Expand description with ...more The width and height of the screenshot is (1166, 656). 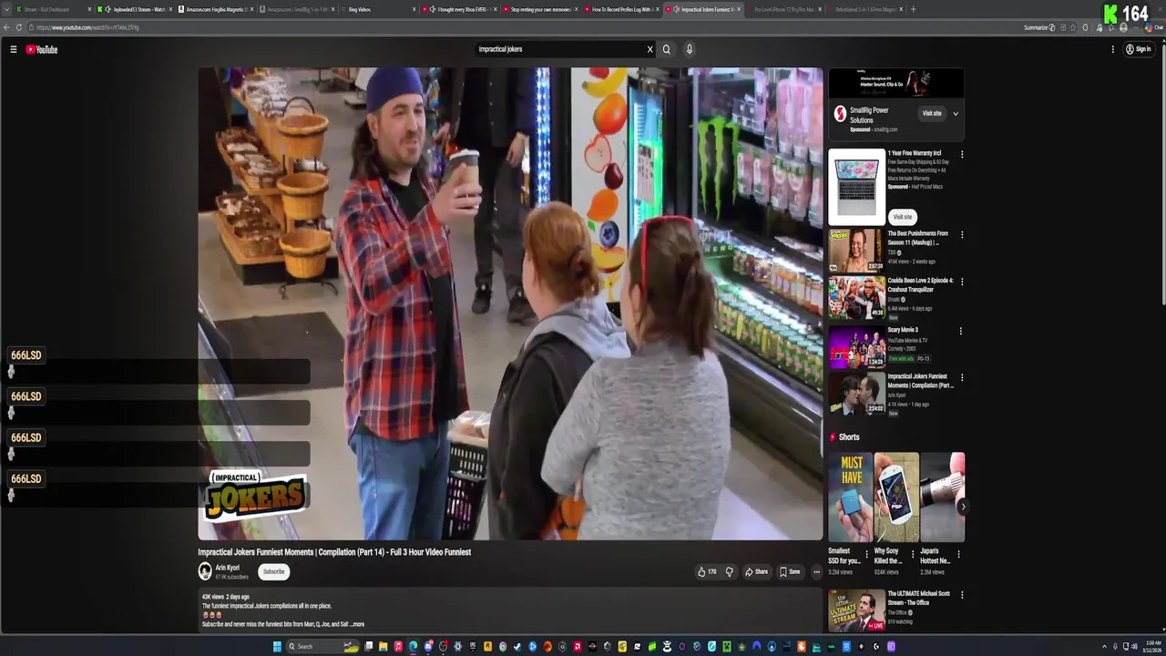point(357,624)
